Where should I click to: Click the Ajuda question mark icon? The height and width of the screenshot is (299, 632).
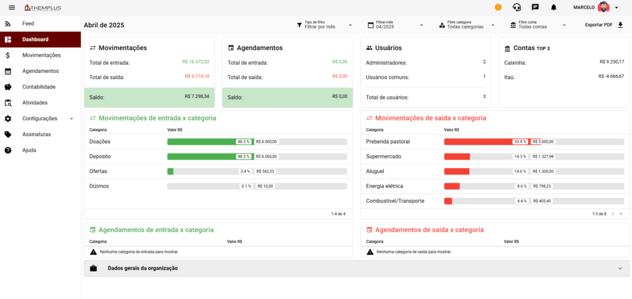(x=7, y=150)
